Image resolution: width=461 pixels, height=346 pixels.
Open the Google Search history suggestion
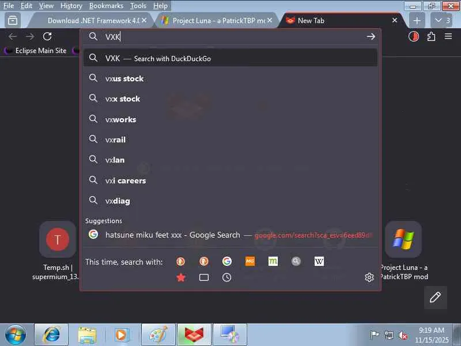pyautogui.click(x=231, y=235)
